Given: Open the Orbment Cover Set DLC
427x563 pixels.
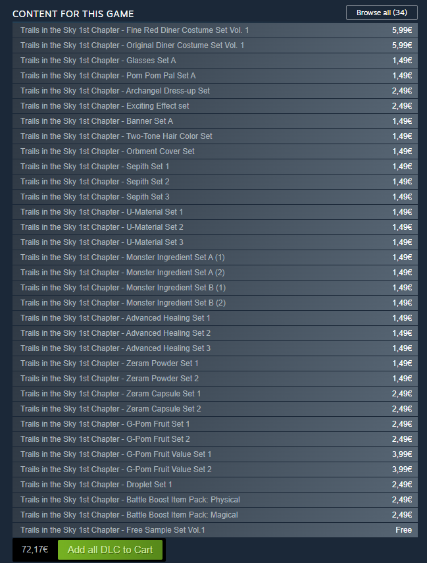Looking at the screenshot, I should tap(215, 151).
